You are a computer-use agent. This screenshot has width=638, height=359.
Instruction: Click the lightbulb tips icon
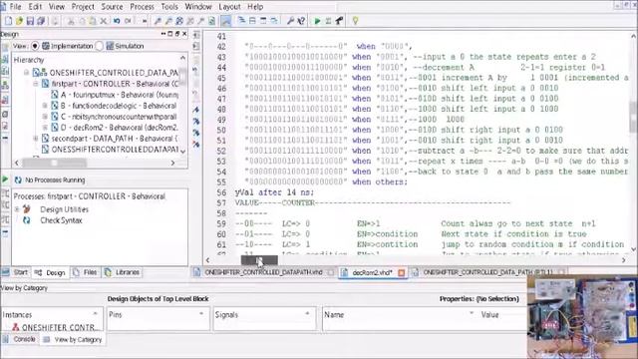pos(355,21)
